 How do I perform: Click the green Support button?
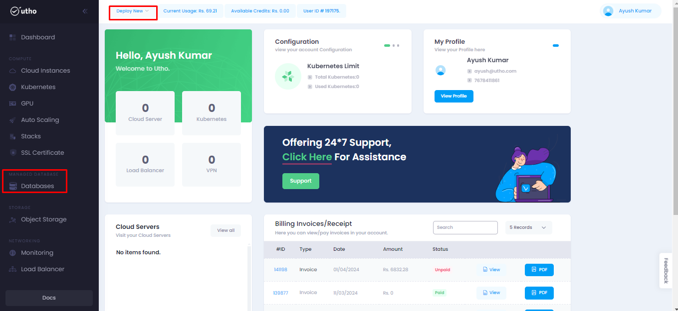pos(301,181)
